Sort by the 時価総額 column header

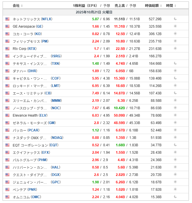pos(153,6)
